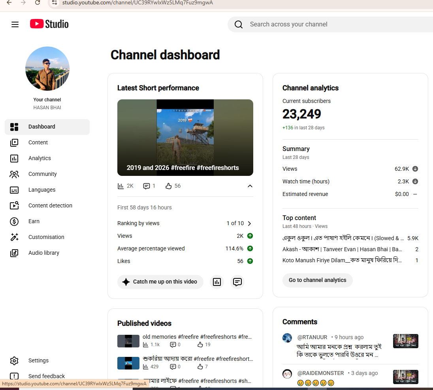Click the Languages subtitle icon

click(x=14, y=190)
